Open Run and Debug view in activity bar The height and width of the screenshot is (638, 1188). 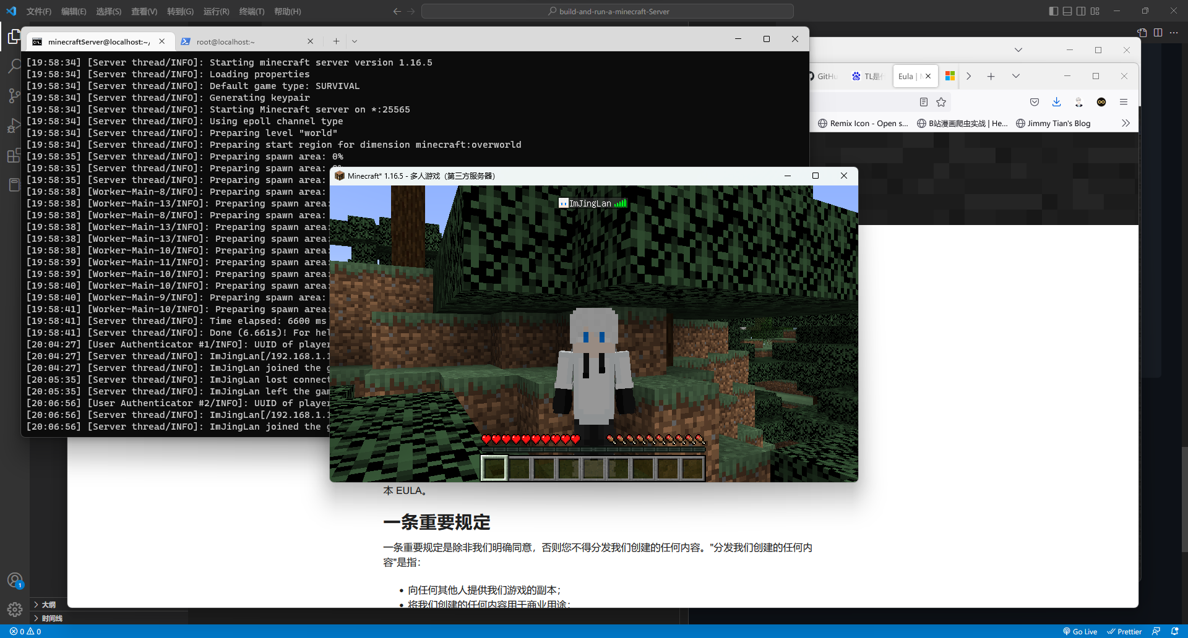pyautogui.click(x=14, y=125)
